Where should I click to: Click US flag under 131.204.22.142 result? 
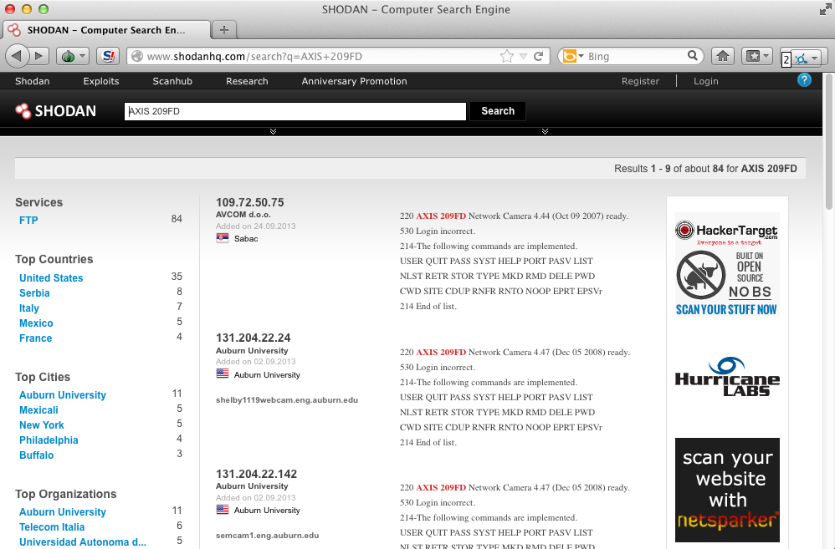coord(222,510)
